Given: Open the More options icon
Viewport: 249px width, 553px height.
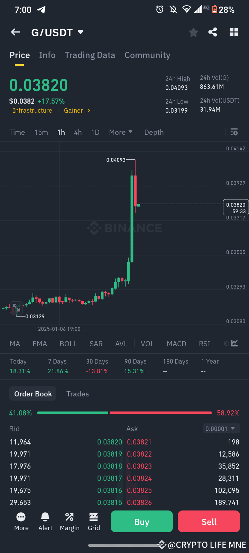Looking at the screenshot, I should [21, 521].
